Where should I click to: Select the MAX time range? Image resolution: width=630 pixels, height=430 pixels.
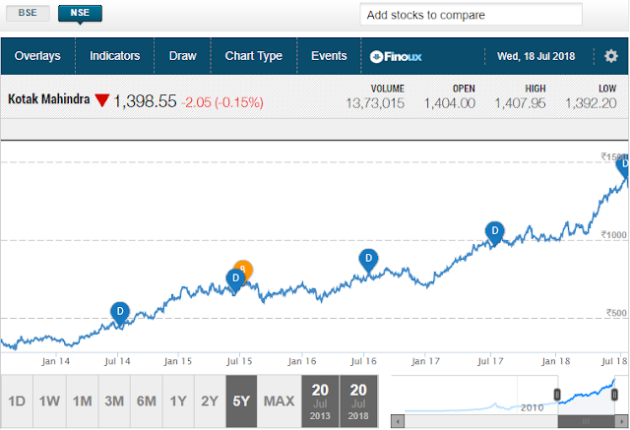click(x=279, y=401)
